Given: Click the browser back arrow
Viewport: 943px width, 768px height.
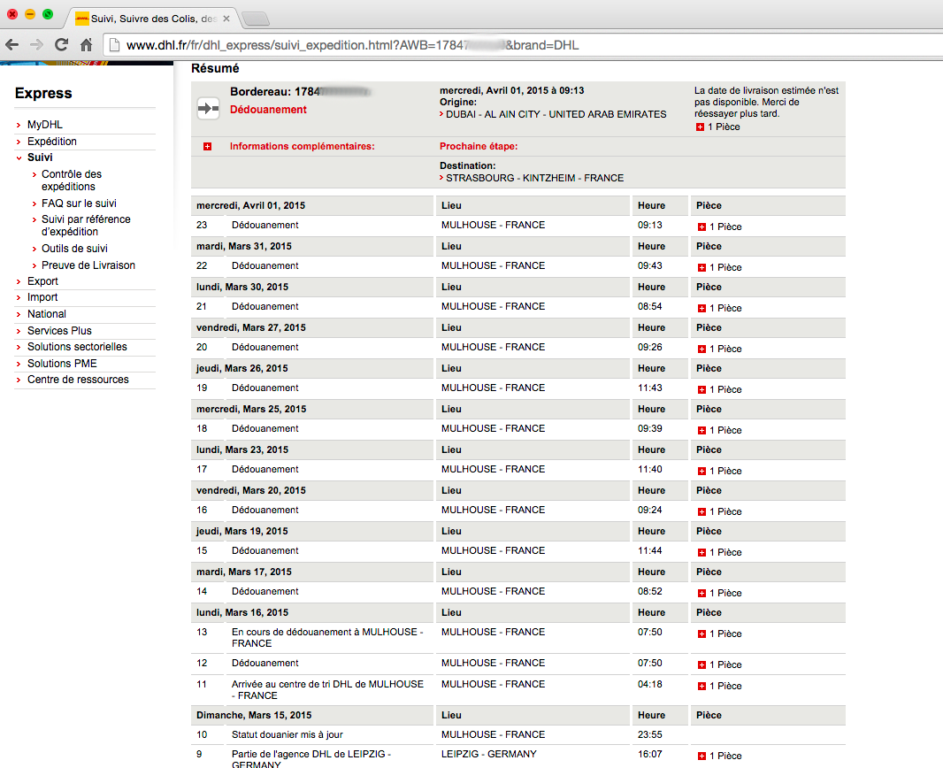Looking at the screenshot, I should point(12,44).
